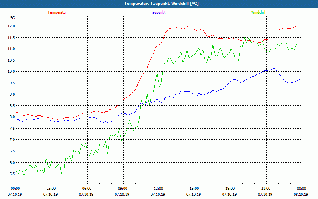This screenshot has height=199, width=318.
Task: Click the 10,5 y-axis value
Action: point(12,60)
